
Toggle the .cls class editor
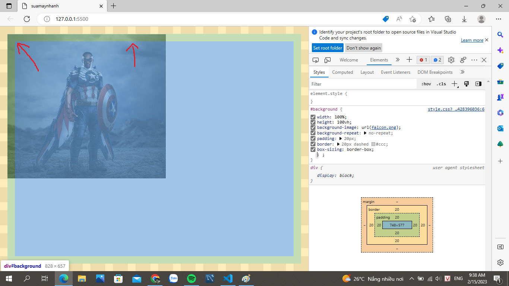point(441,84)
